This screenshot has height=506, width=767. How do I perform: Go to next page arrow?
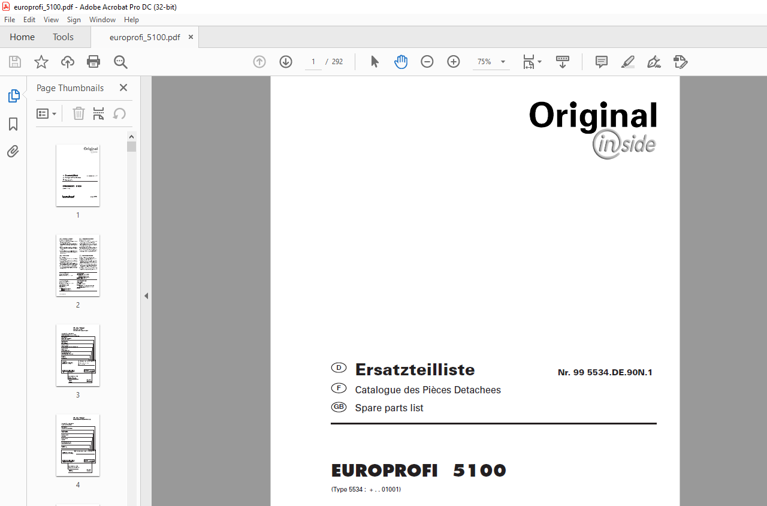(x=286, y=62)
